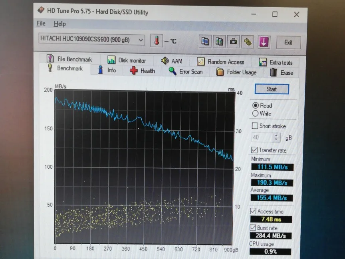The image size is (345, 259).
Task: Click the 0.9% CPU usage value
Action: [270, 251]
